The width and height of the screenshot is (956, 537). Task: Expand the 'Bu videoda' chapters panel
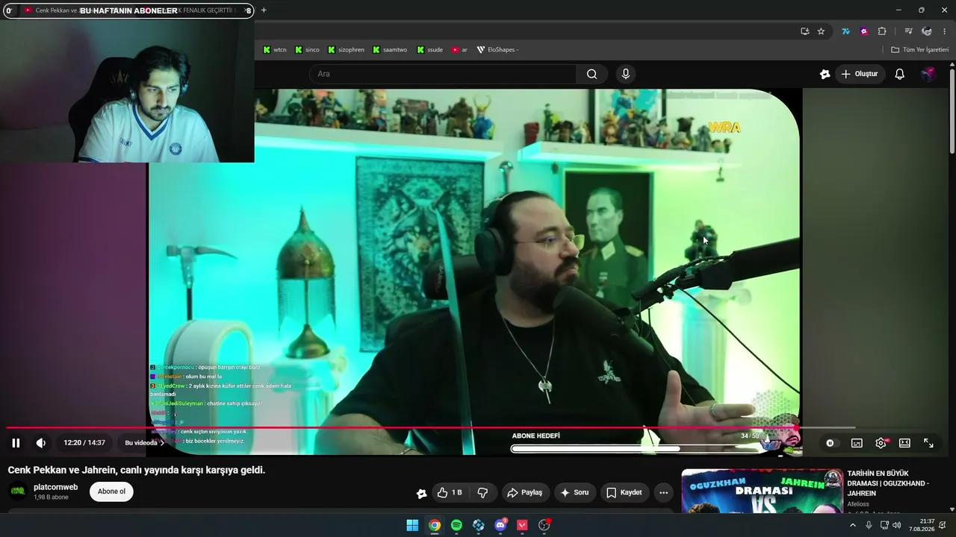[144, 443]
